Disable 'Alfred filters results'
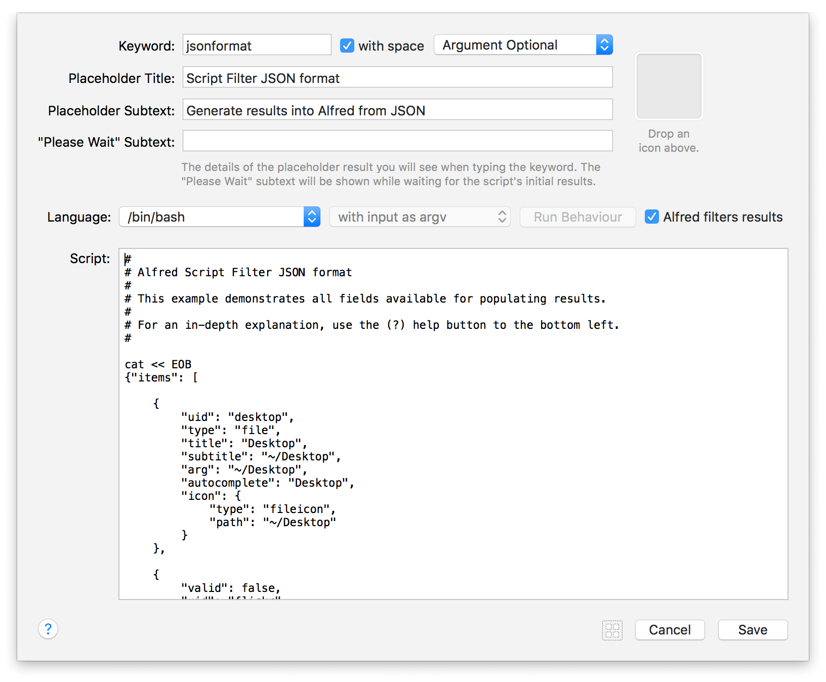The width and height of the screenshot is (826, 682). 651,217
